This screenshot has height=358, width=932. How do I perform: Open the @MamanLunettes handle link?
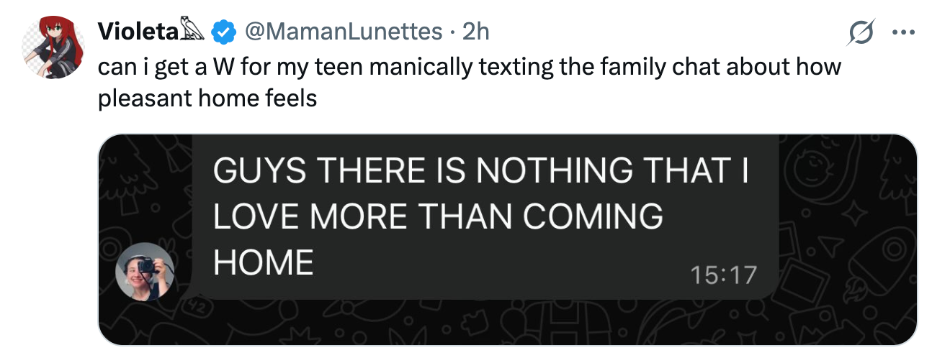pyautogui.click(x=343, y=31)
